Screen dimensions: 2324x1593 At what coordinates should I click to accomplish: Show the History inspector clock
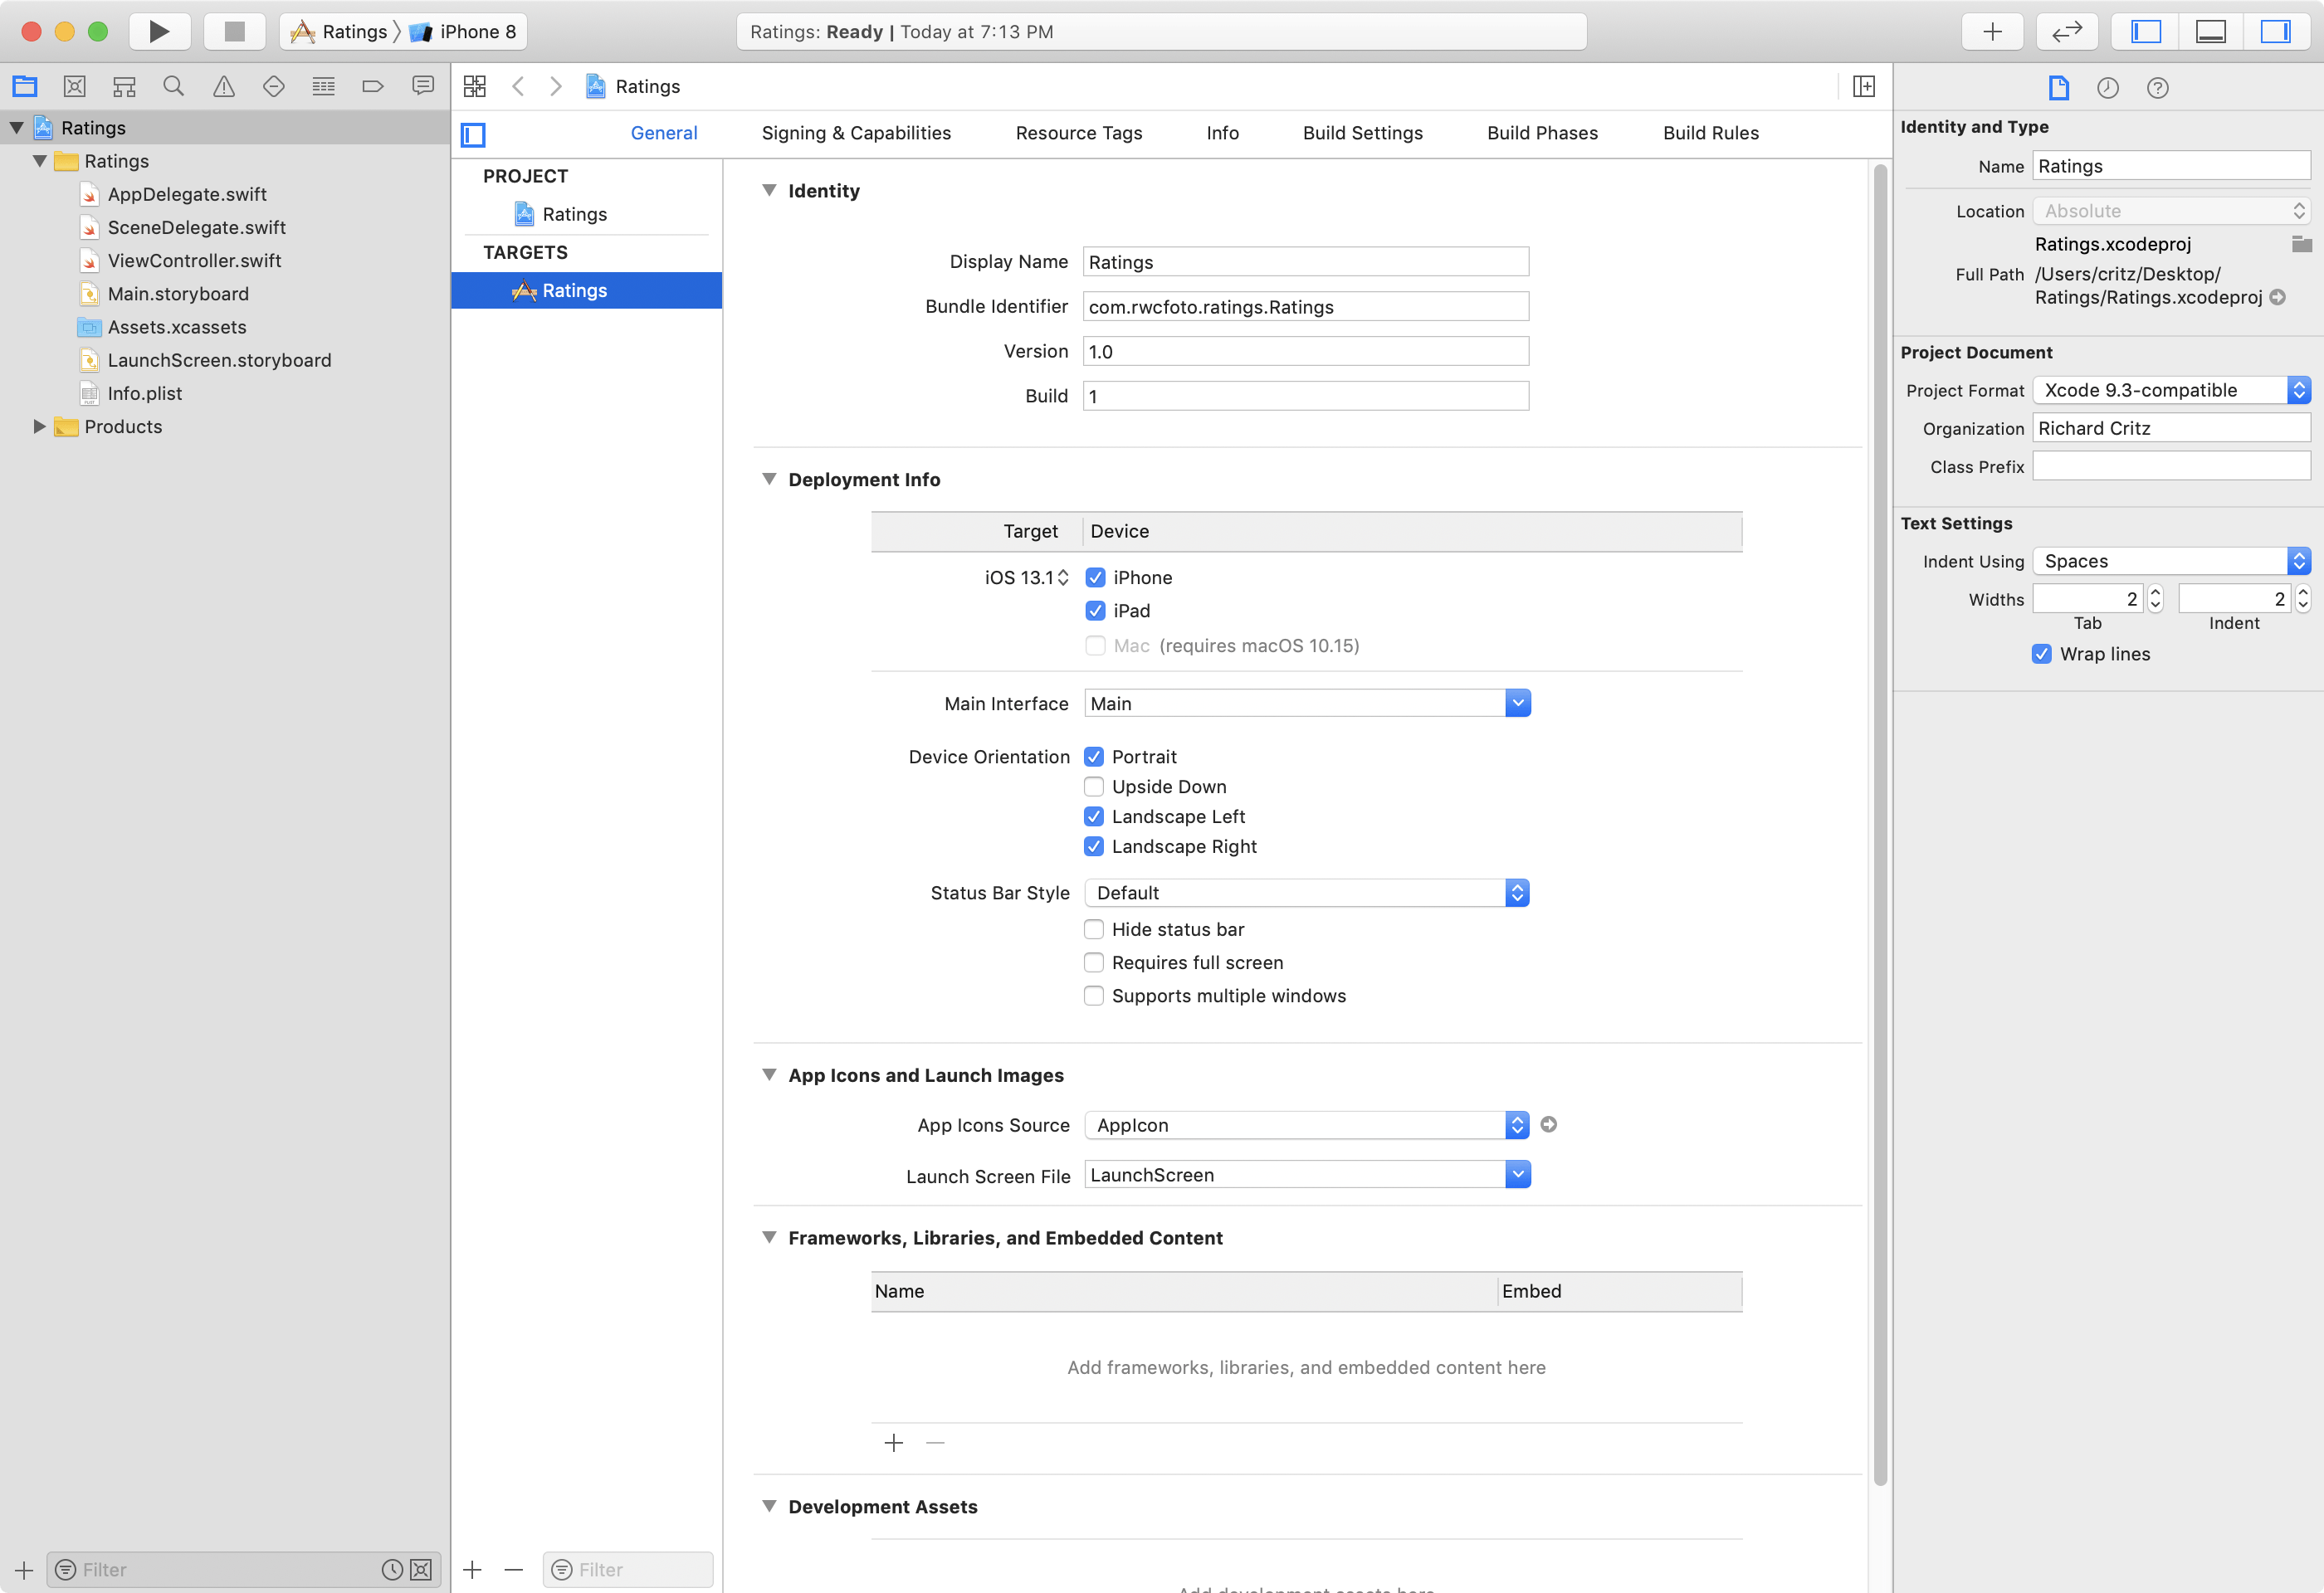click(x=2108, y=88)
